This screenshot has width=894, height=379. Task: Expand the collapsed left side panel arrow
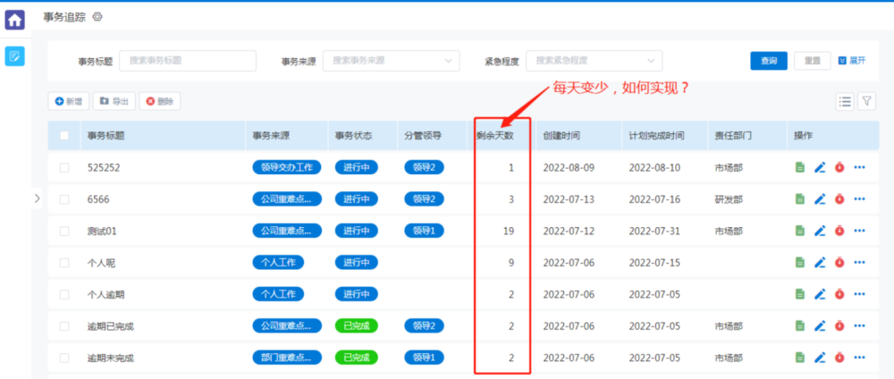(37, 198)
